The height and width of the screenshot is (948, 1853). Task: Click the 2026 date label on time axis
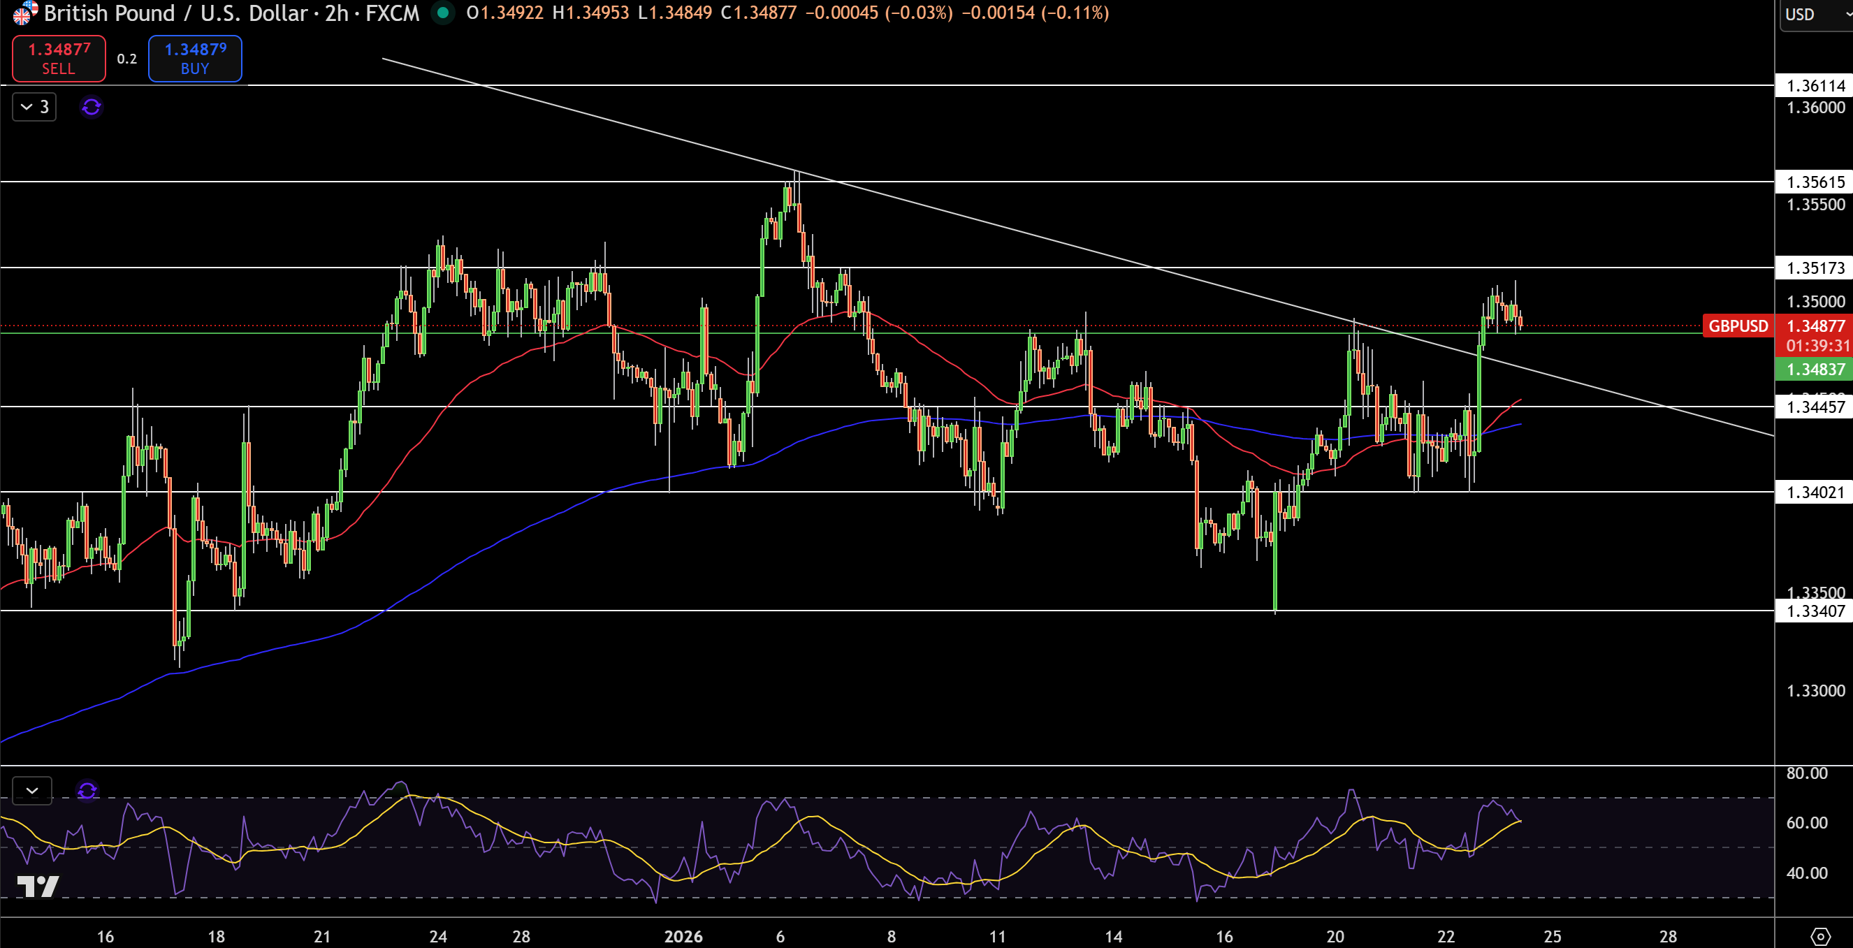pos(683,937)
